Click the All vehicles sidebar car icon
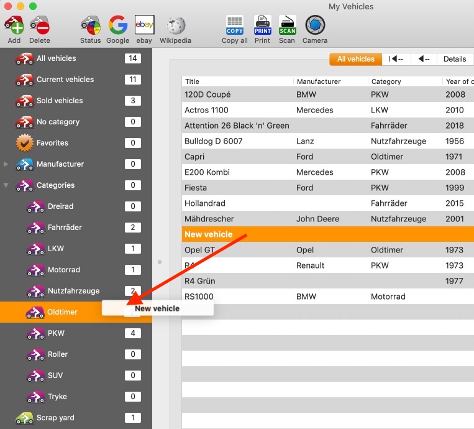474x429 pixels. (x=24, y=58)
